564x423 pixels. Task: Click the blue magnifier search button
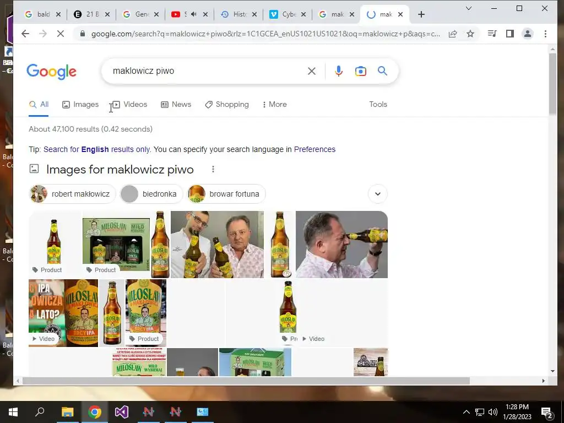382,71
